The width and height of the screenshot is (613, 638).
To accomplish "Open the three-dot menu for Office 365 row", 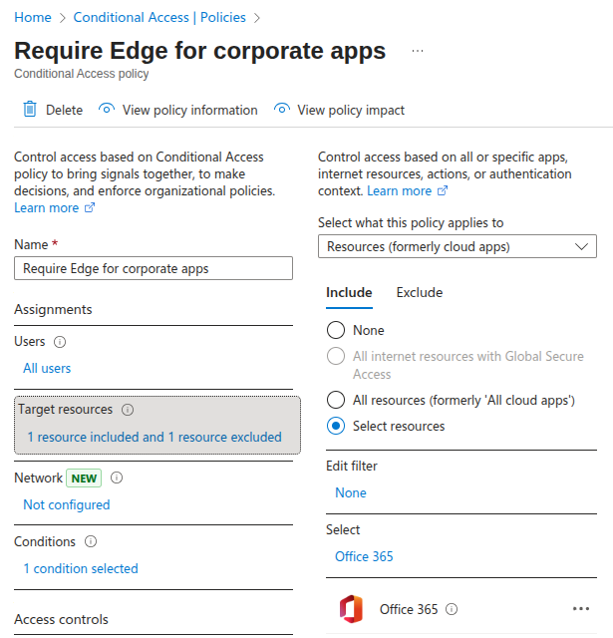I will point(581,609).
